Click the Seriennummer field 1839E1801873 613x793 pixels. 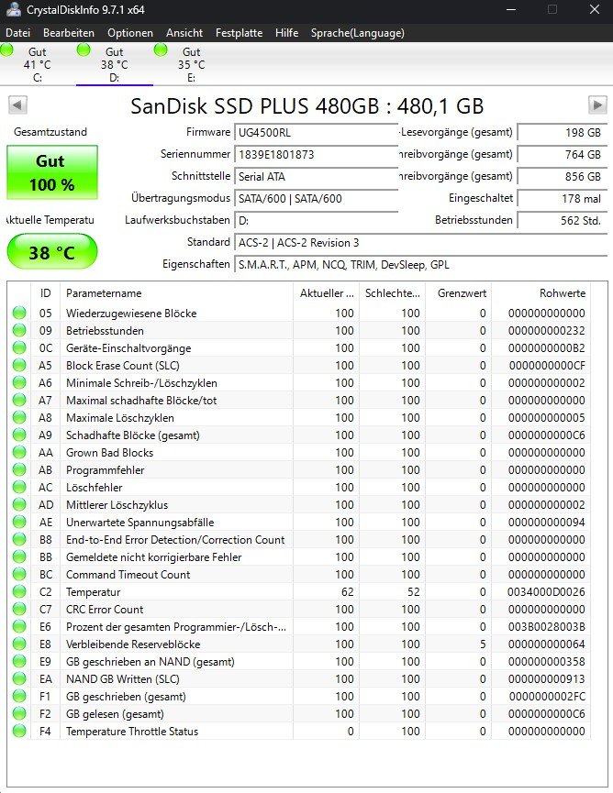click(x=317, y=154)
